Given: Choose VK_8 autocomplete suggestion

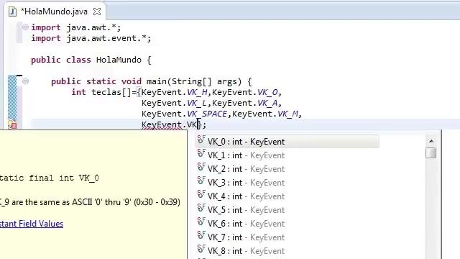Looking at the screenshot, I should click(287, 251).
